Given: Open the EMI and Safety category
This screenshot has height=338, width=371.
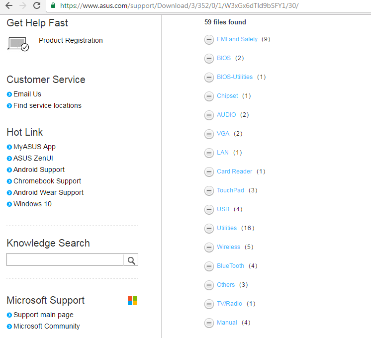Looking at the screenshot, I should tap(237, 39).
